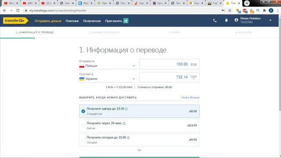Open 'Получает в' Украине country dropdown
Image resolution: width=281 pixels, height=158 pixels.
coord(108,79)
